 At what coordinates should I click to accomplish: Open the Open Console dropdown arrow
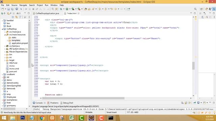(x=207, y=103)
